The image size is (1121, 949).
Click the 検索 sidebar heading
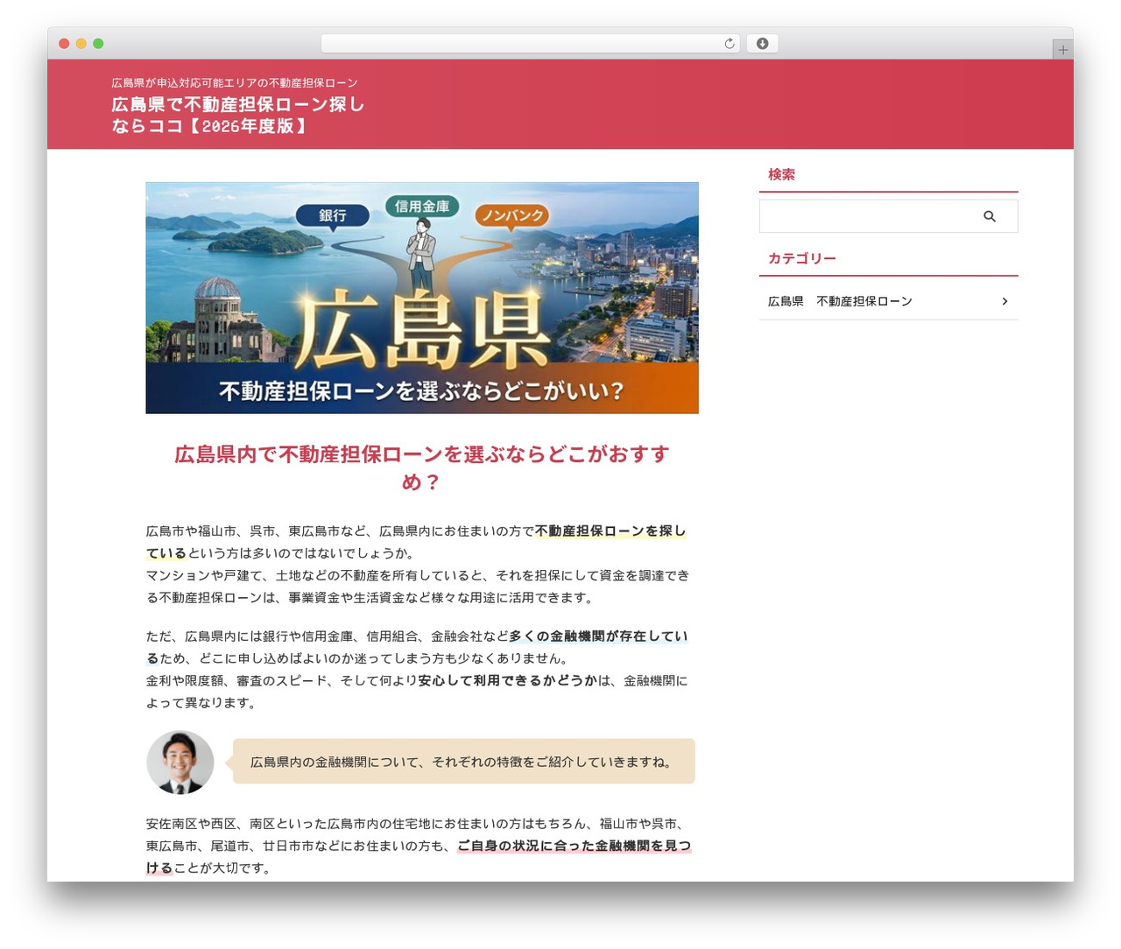[x=781, y=174]
